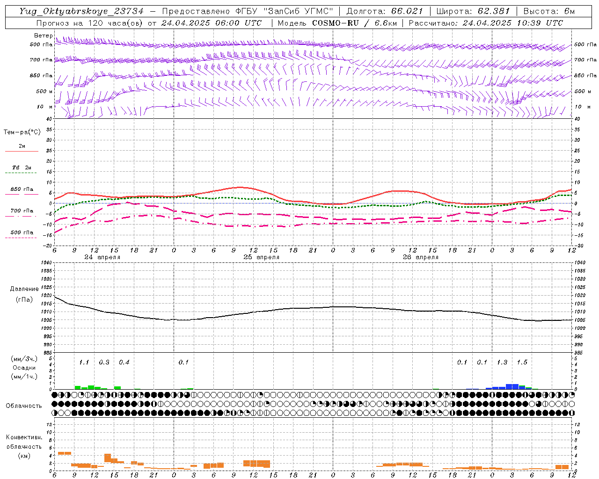Click the Широта: 62.381 value
This screenshot has height=479, width=599.
coord(473,11)
